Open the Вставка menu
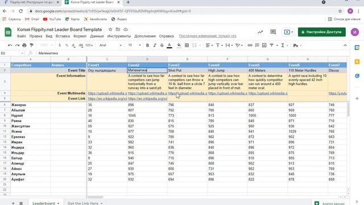The height and width of the screenshot is (205, 364). (x=63, y=36)
